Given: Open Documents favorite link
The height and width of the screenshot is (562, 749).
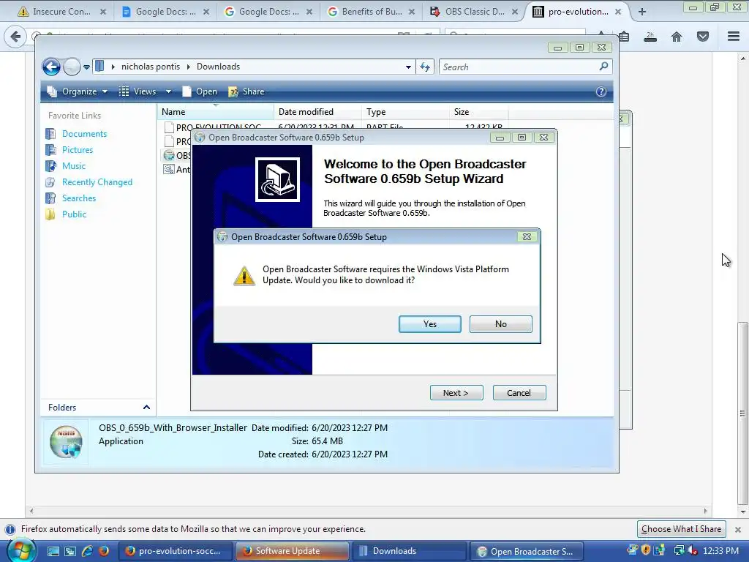Looking at the screenshot, I should click(85, 134).
